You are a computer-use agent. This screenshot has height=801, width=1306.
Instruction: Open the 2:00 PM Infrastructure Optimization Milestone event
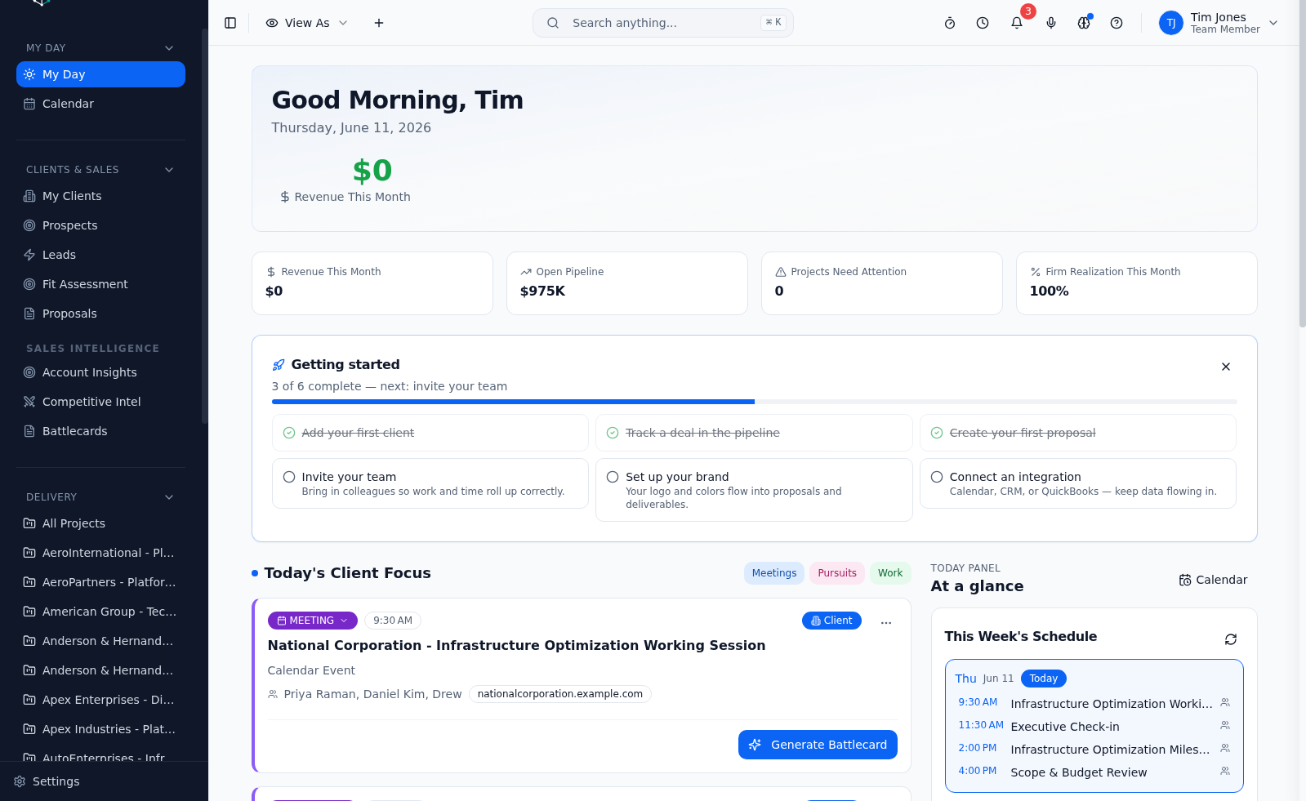click(x=1094, y=749)
